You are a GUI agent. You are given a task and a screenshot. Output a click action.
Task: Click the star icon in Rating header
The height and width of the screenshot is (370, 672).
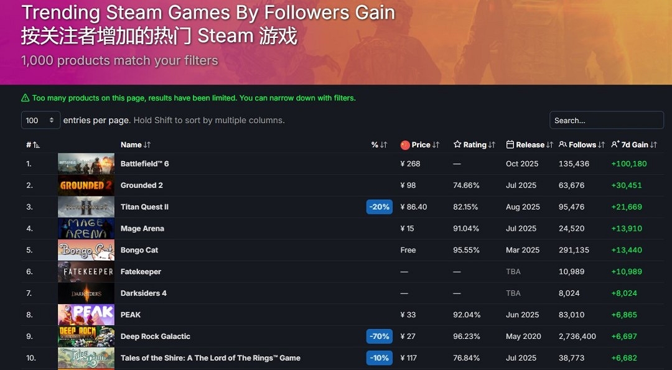(457, 145)
